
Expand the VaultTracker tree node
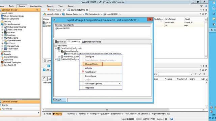(x=2, y=49)
